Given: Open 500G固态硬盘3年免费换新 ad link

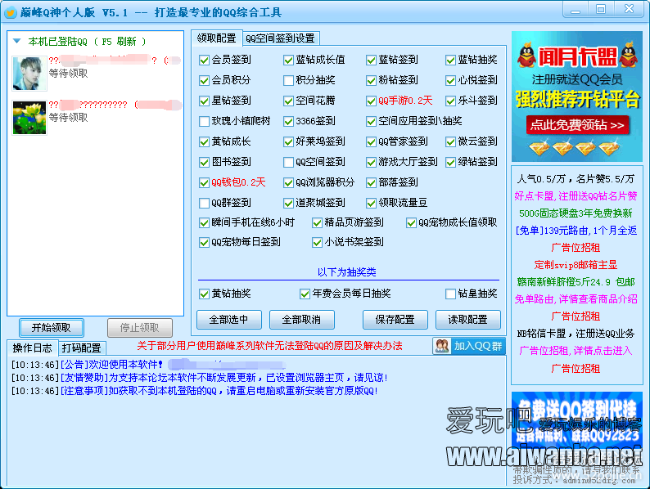Looking at the screenshot, I should click(576, 213).
